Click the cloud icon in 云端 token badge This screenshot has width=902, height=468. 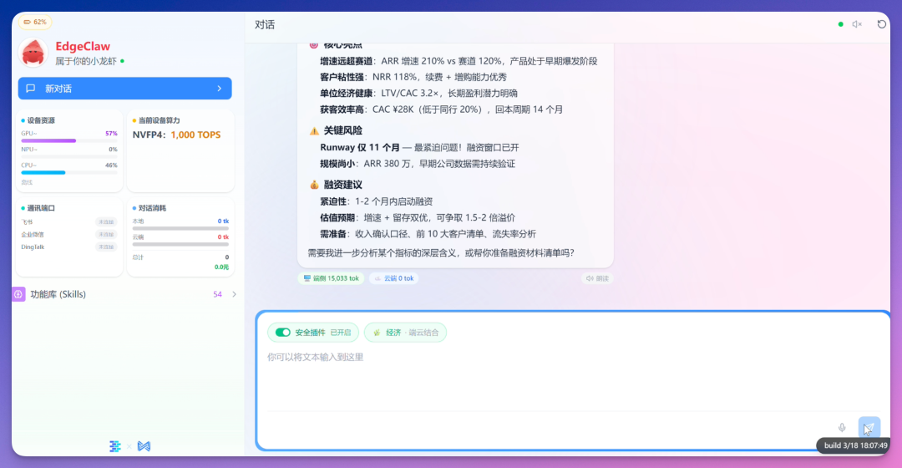pos(378,278)
